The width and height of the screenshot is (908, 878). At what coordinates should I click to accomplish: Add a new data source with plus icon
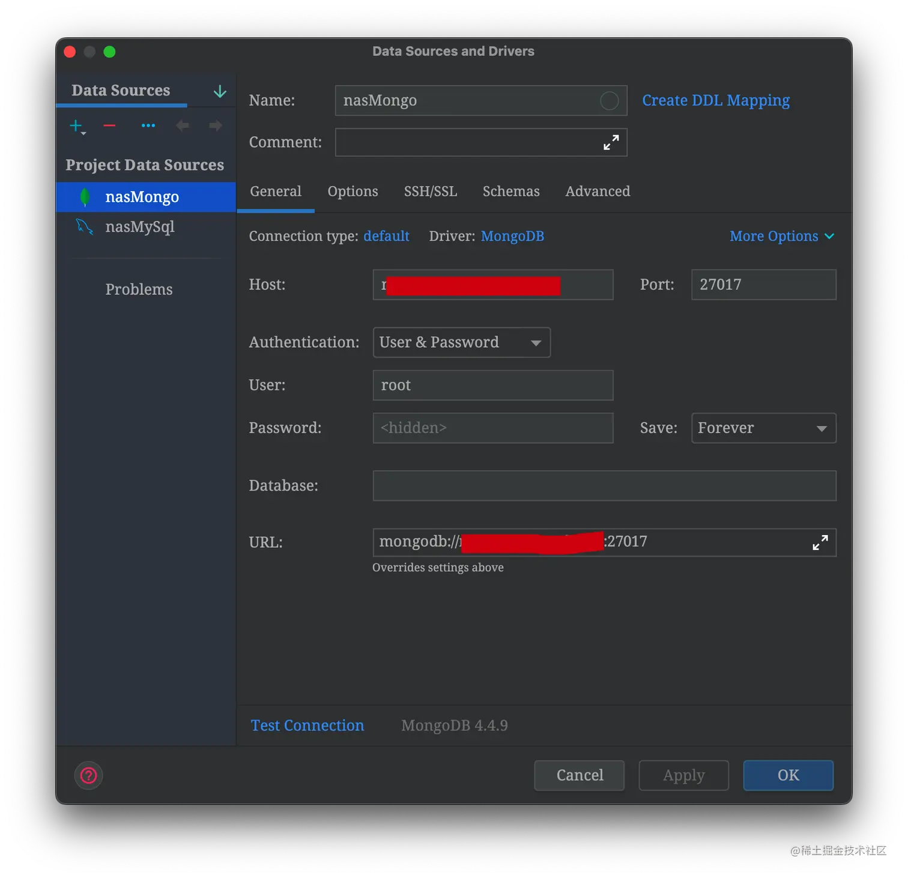click(x=76, y=126)
